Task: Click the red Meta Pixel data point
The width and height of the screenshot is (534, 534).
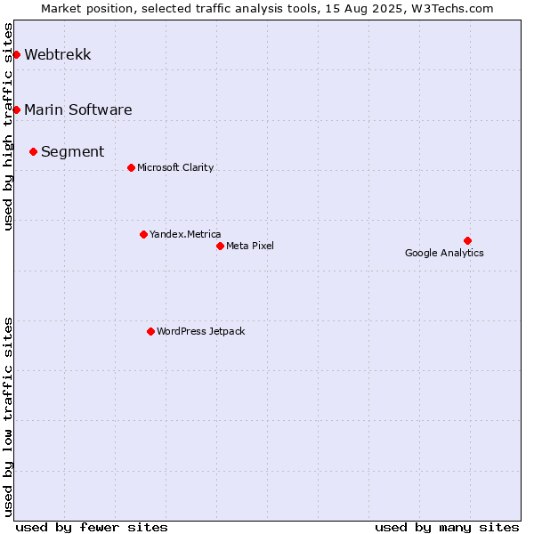Action: tap(220, 247)
